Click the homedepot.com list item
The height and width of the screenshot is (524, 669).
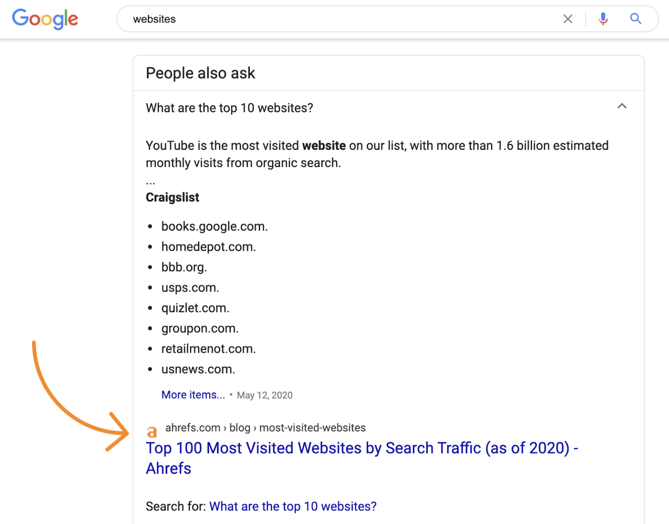(209, 247)
